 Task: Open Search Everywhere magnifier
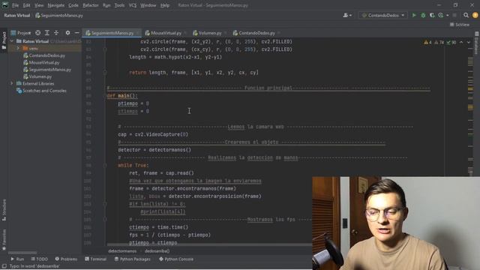pos(466,15)
